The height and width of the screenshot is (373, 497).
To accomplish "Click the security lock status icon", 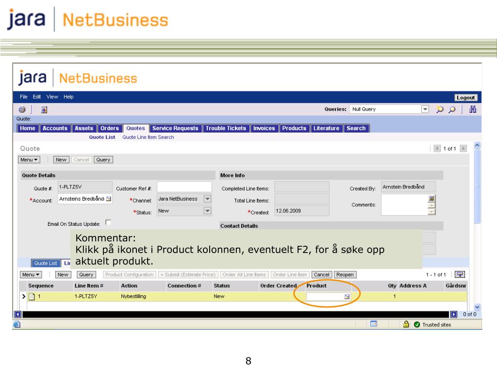I will 406,324.
